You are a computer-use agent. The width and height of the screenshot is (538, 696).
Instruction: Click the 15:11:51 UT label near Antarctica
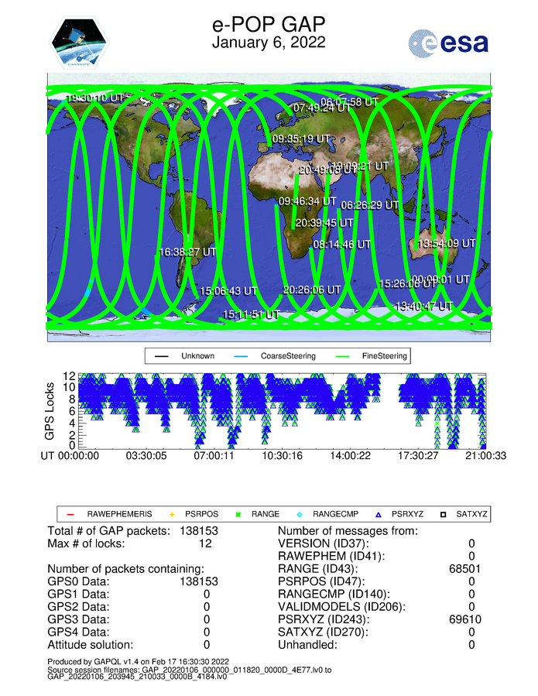click(x=251, y=315)
